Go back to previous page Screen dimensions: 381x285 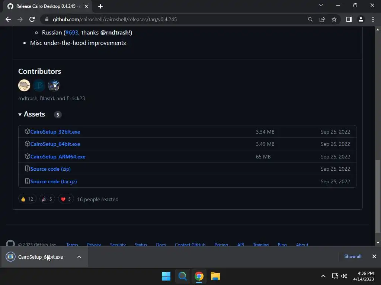pyautogui.click(x=8, y=19)
